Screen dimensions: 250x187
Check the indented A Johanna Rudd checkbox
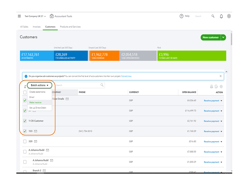point(25,162)
